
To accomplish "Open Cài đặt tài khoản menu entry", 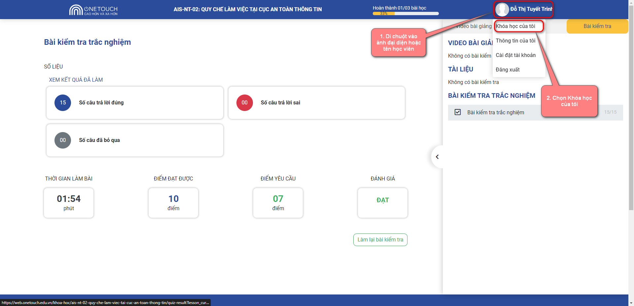I will [x=515, y=55].
